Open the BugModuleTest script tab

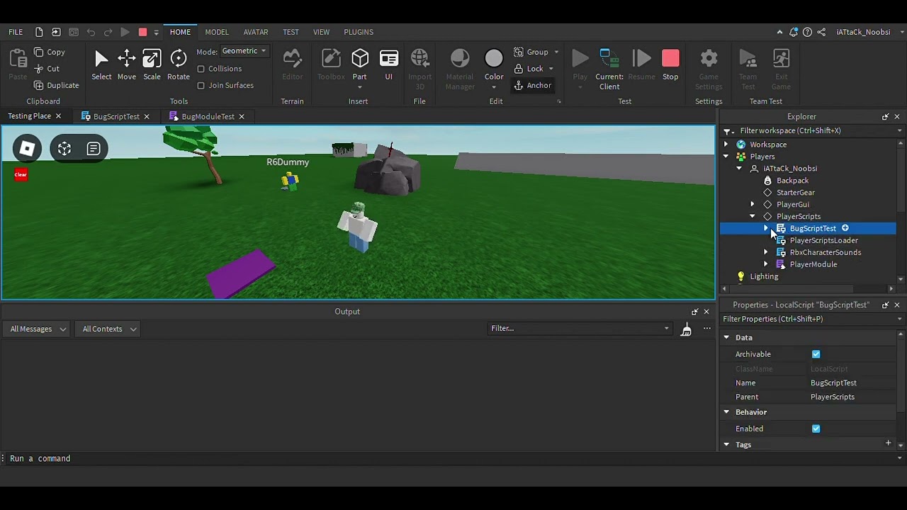click(x=206, y=116)
